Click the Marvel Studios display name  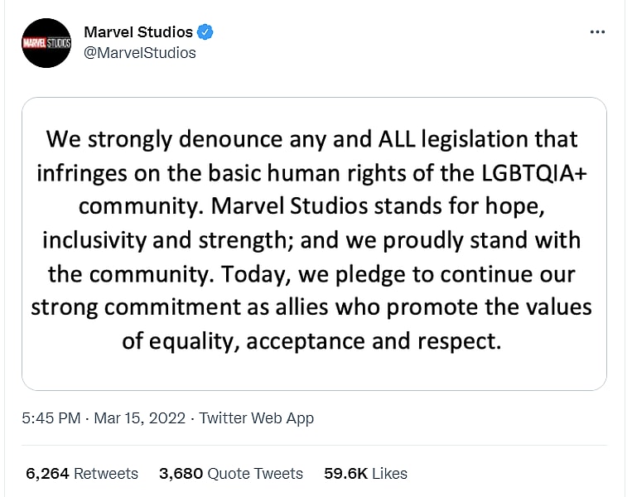point(139,32)
